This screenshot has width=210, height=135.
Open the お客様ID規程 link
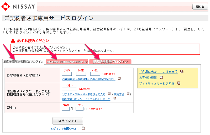(x=148, y=78)
